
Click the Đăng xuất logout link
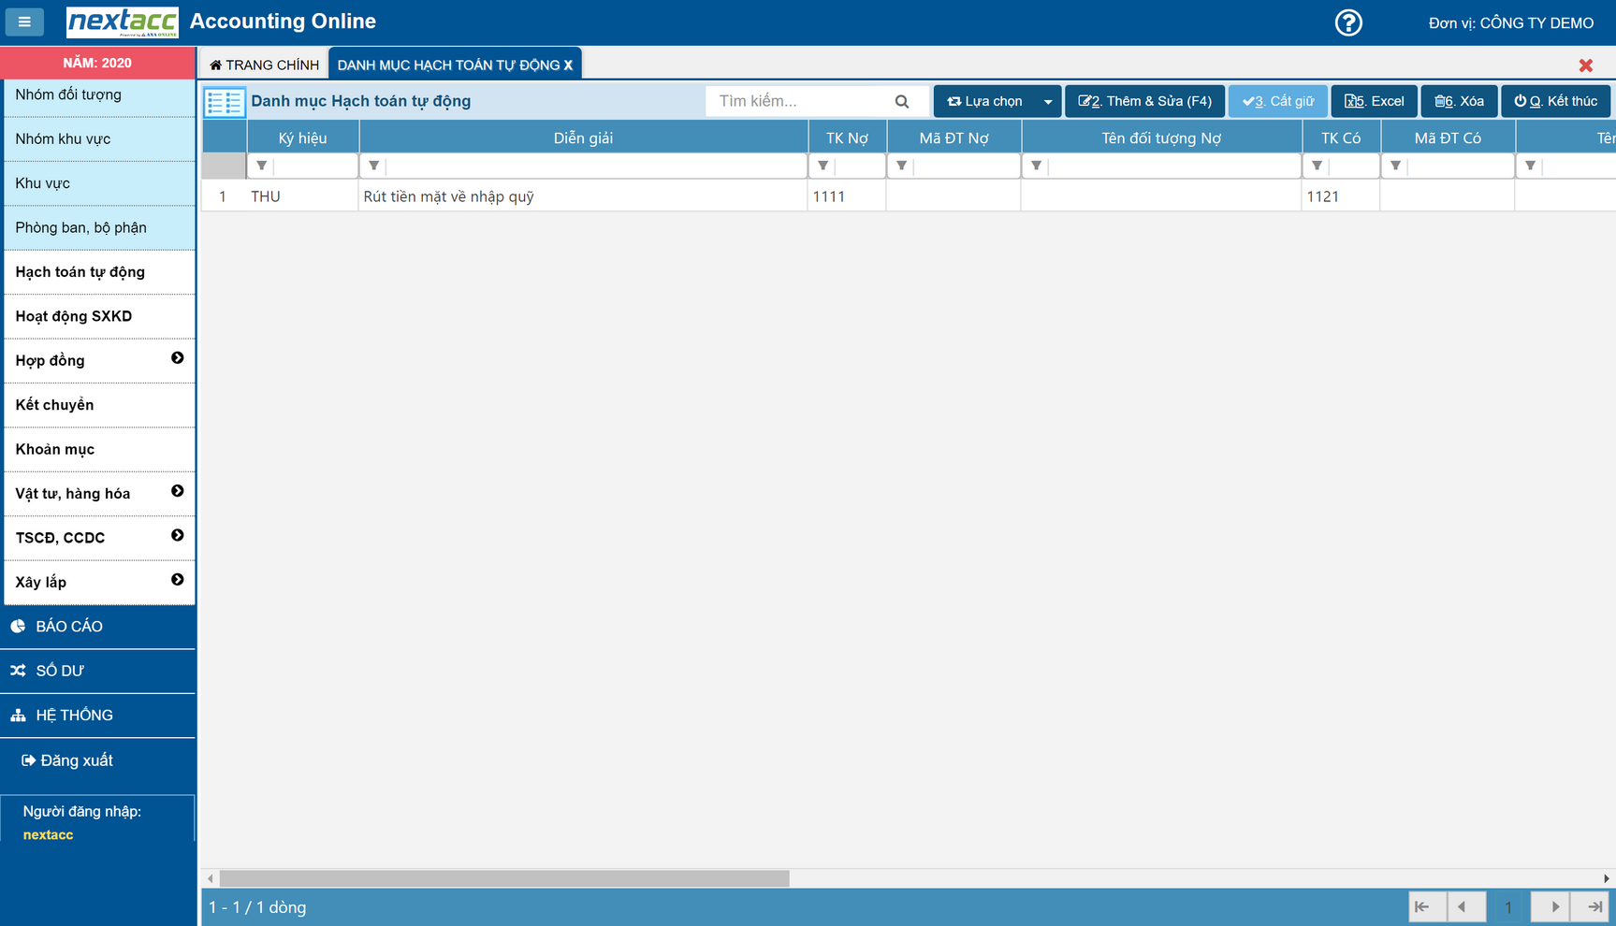[67, 760]
